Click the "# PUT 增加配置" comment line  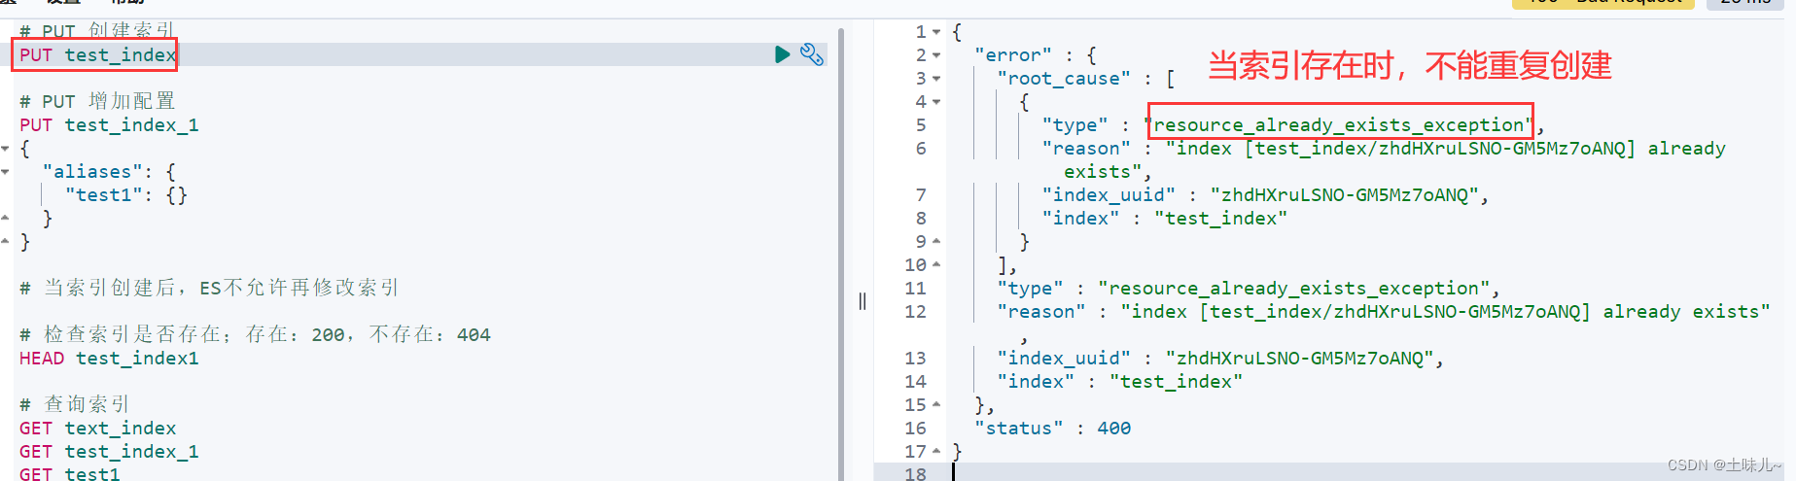[x=97, y=101]
